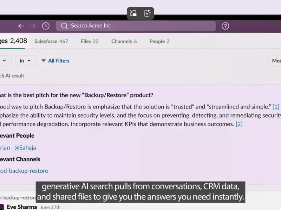
Task: Open the sort dropdown at right edge
Action: (275, 61)
